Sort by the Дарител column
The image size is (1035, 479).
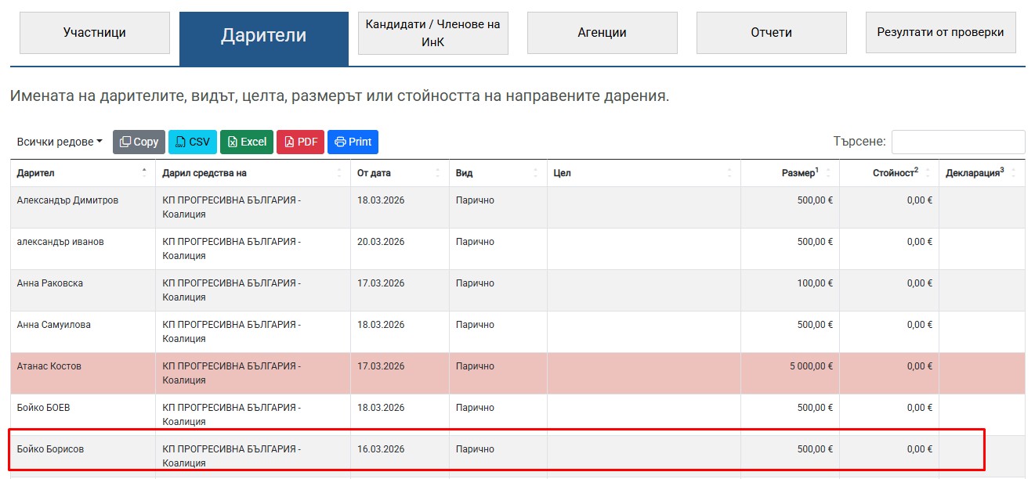(x=82, y=173)
